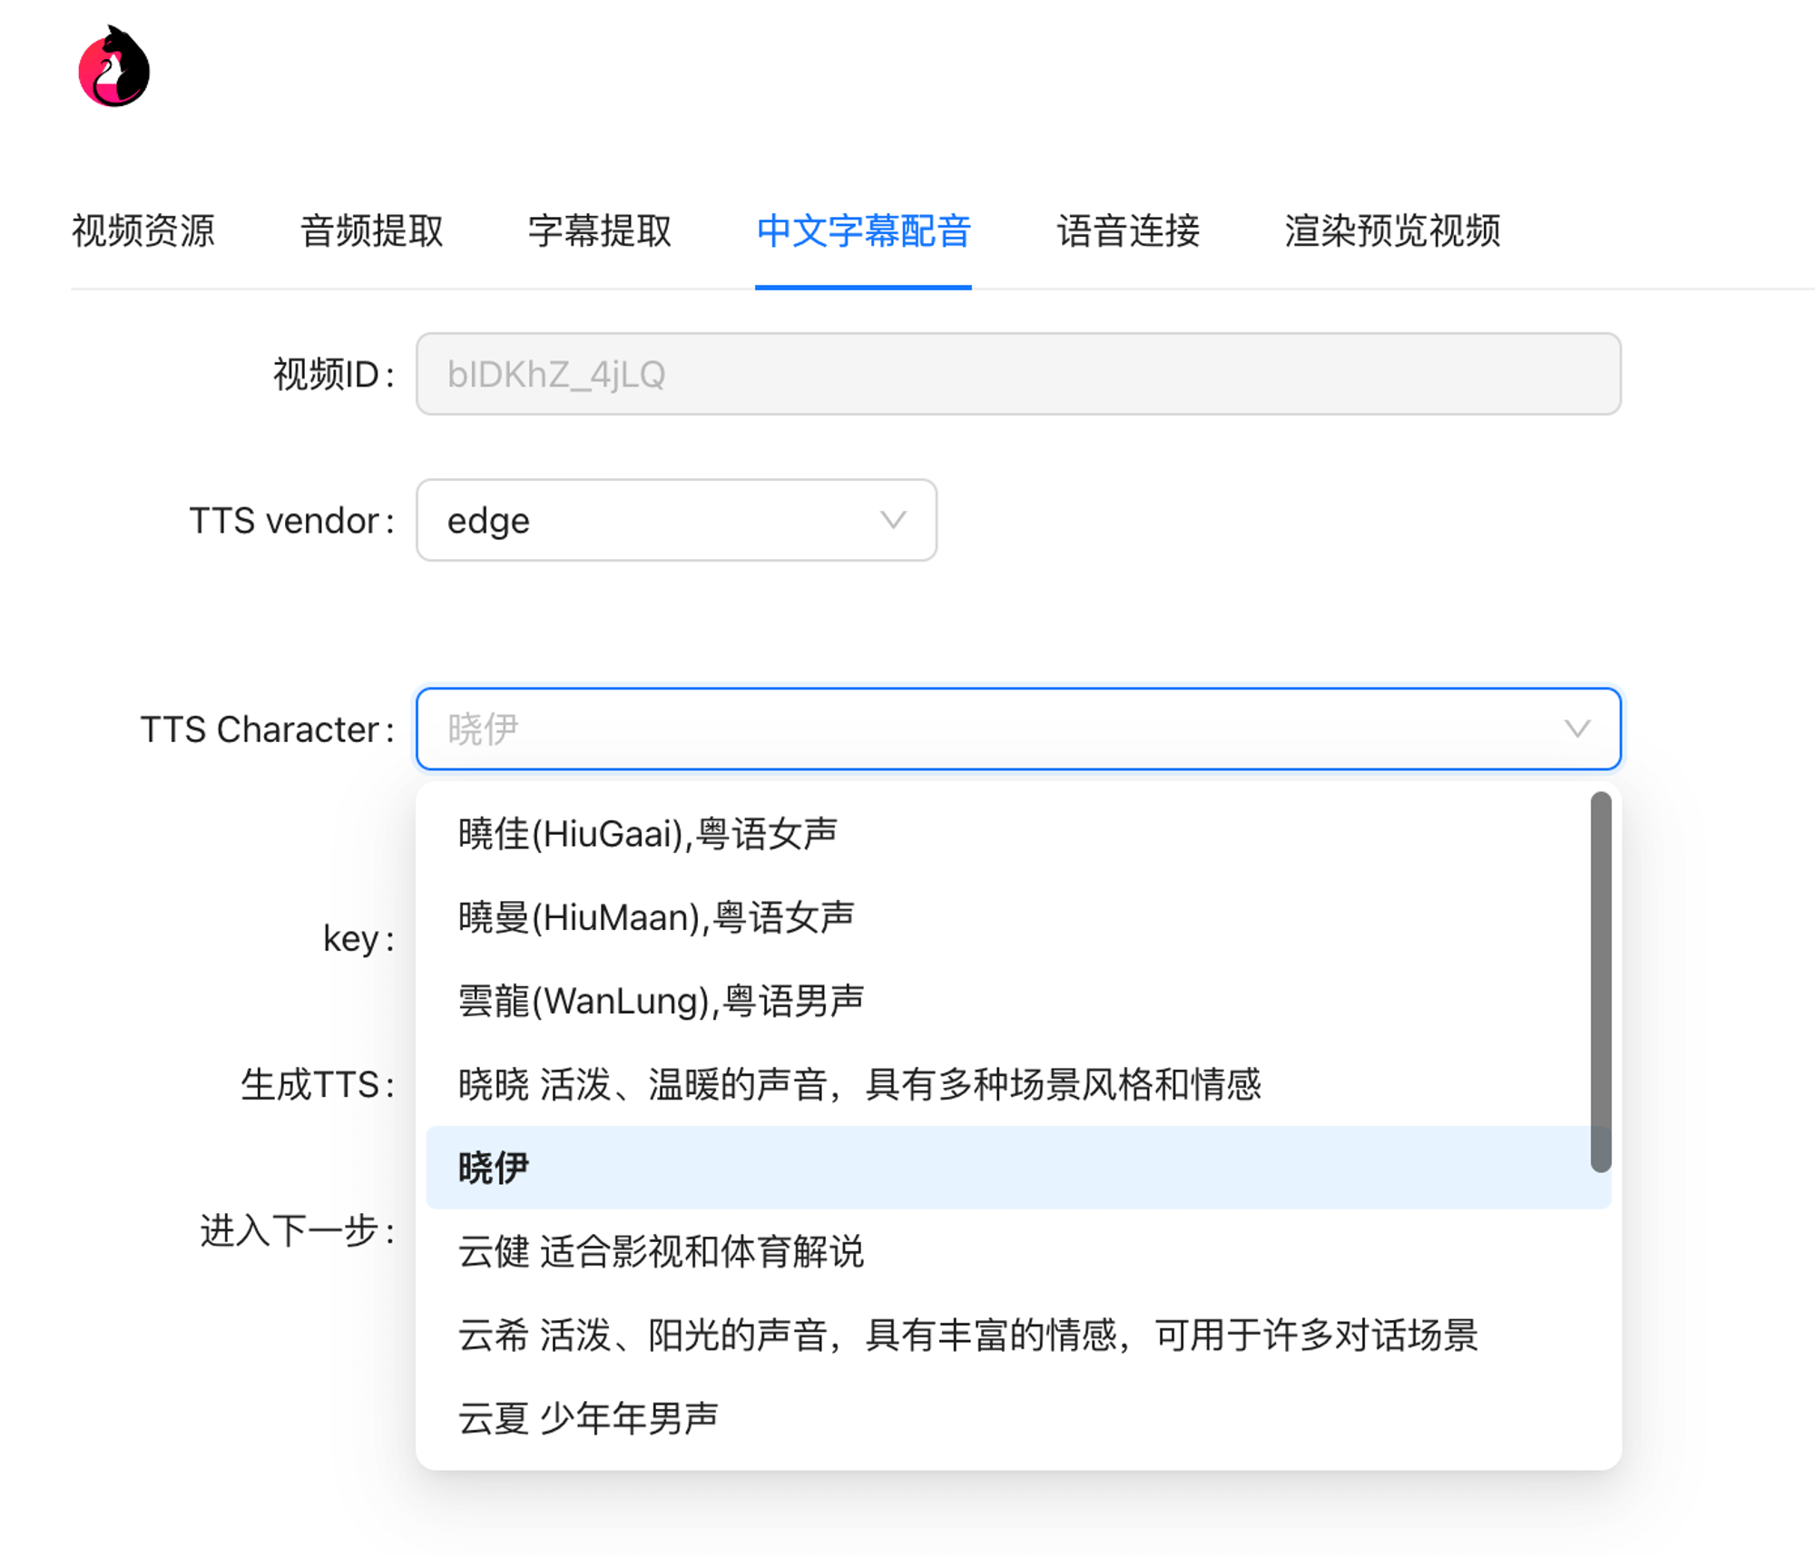Switch to the 音频提取 tab
1815x1556 pixels.
click(371, 230)
